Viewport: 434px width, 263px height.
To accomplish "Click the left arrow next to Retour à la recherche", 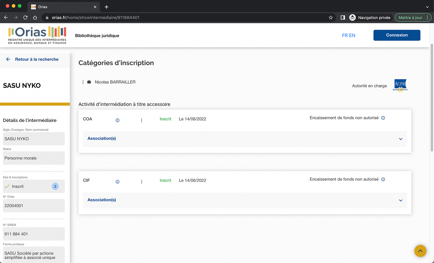I will [8, 59].
